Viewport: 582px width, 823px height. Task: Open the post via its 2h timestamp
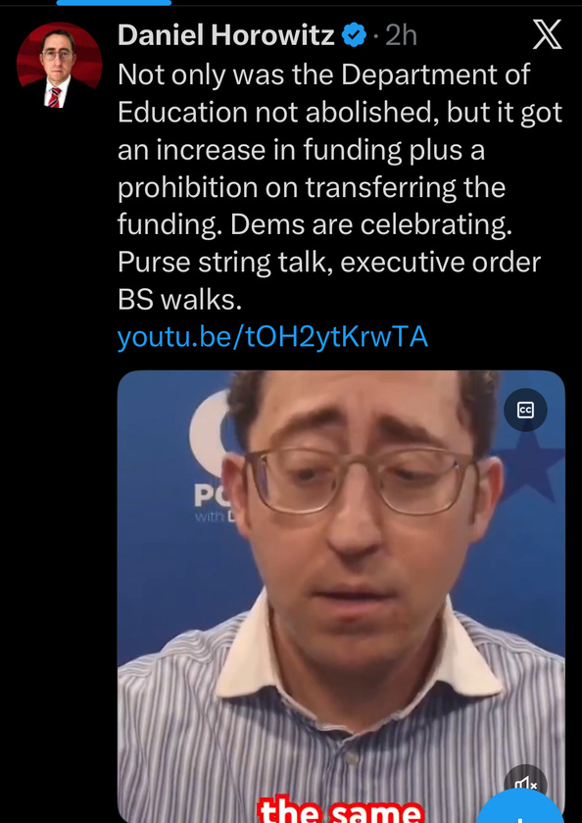click(x=401, y=36)
